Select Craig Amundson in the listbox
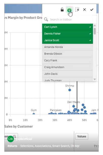The width and height of the screenshot is (103, 155). pyautogui.click(x=68, y=67)
